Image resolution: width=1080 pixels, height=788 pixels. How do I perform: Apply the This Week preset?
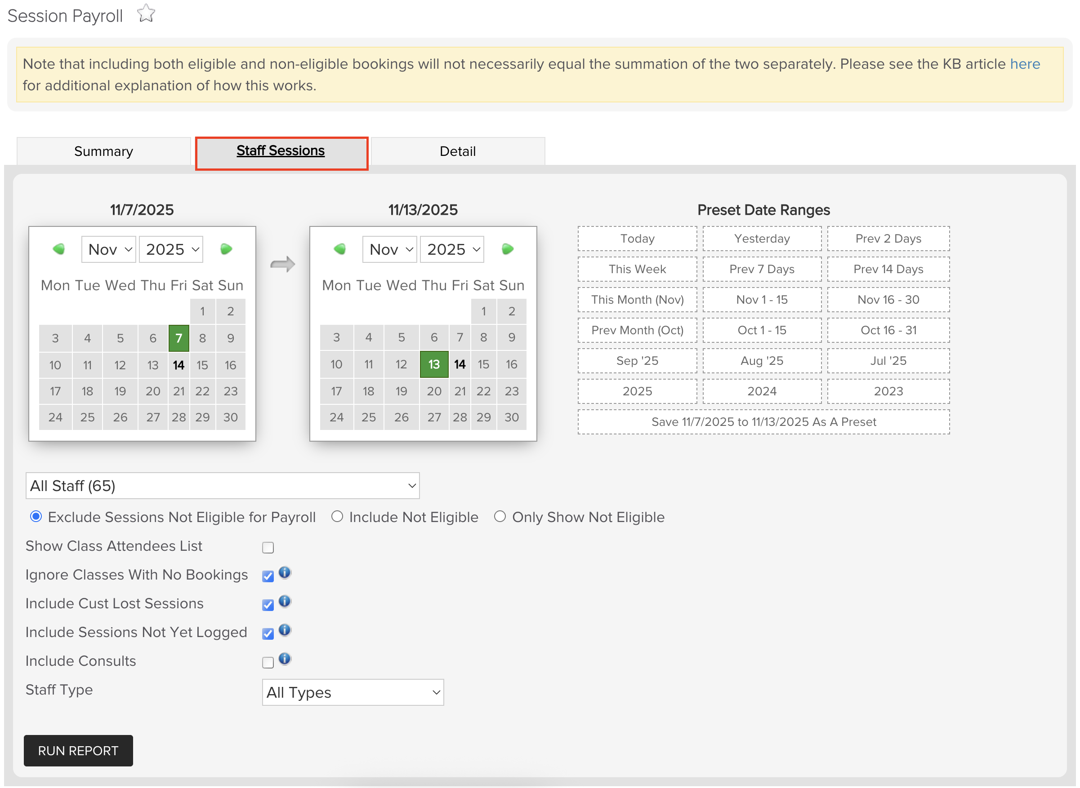coord(638,269)
